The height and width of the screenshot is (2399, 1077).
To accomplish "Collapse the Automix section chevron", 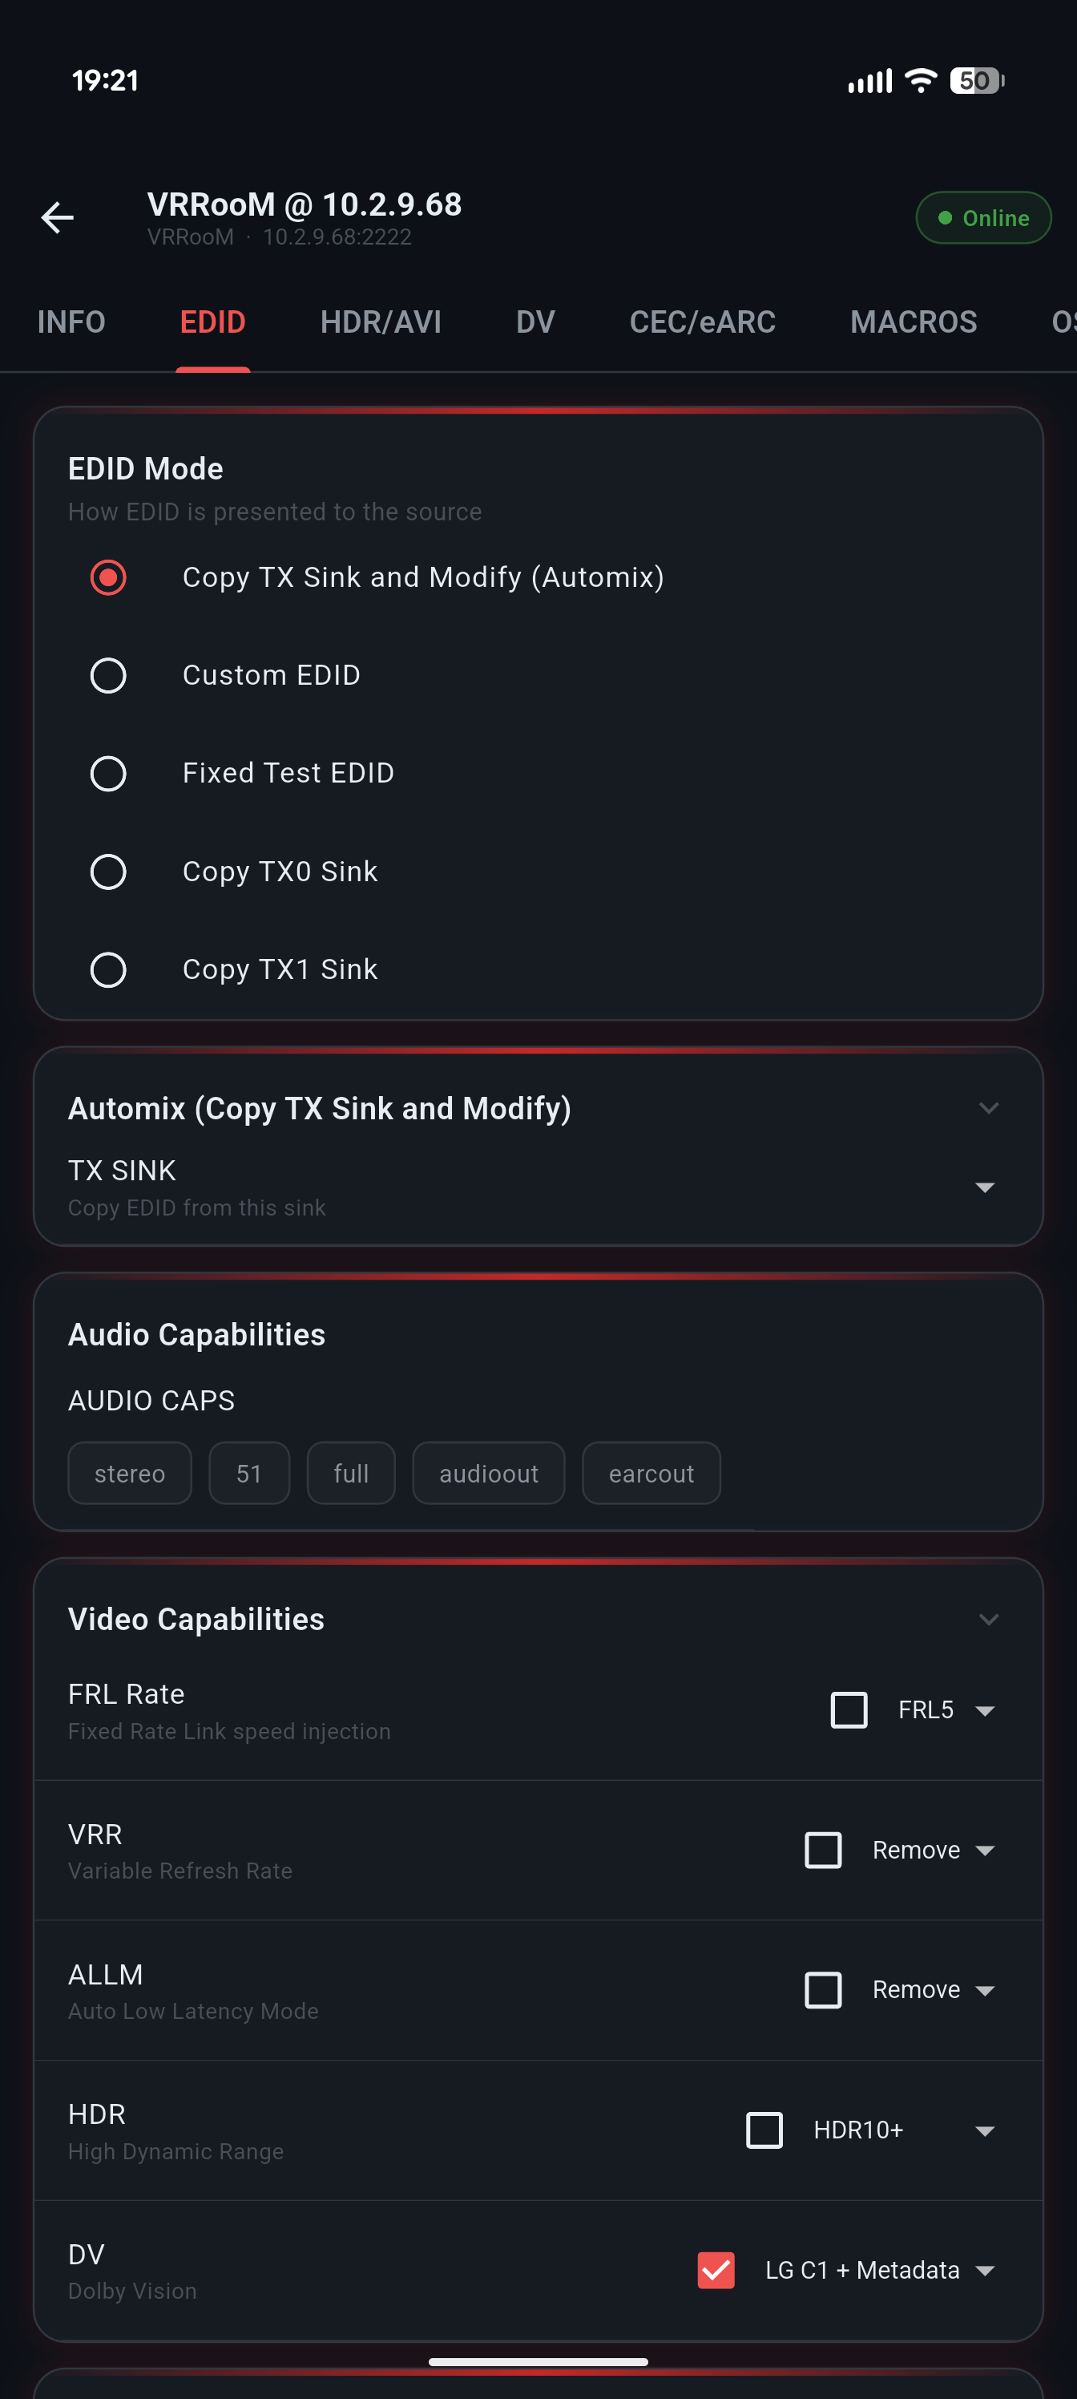I will tap(989, 1108).
